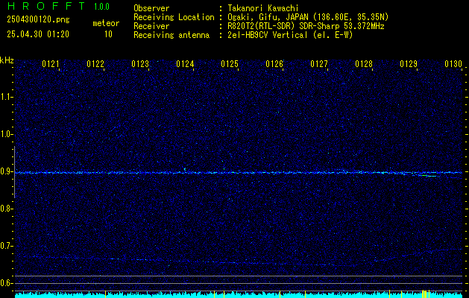469x298 pixels.
Task: Click the 0.7 kHz axis label
Action: point(6,247)
